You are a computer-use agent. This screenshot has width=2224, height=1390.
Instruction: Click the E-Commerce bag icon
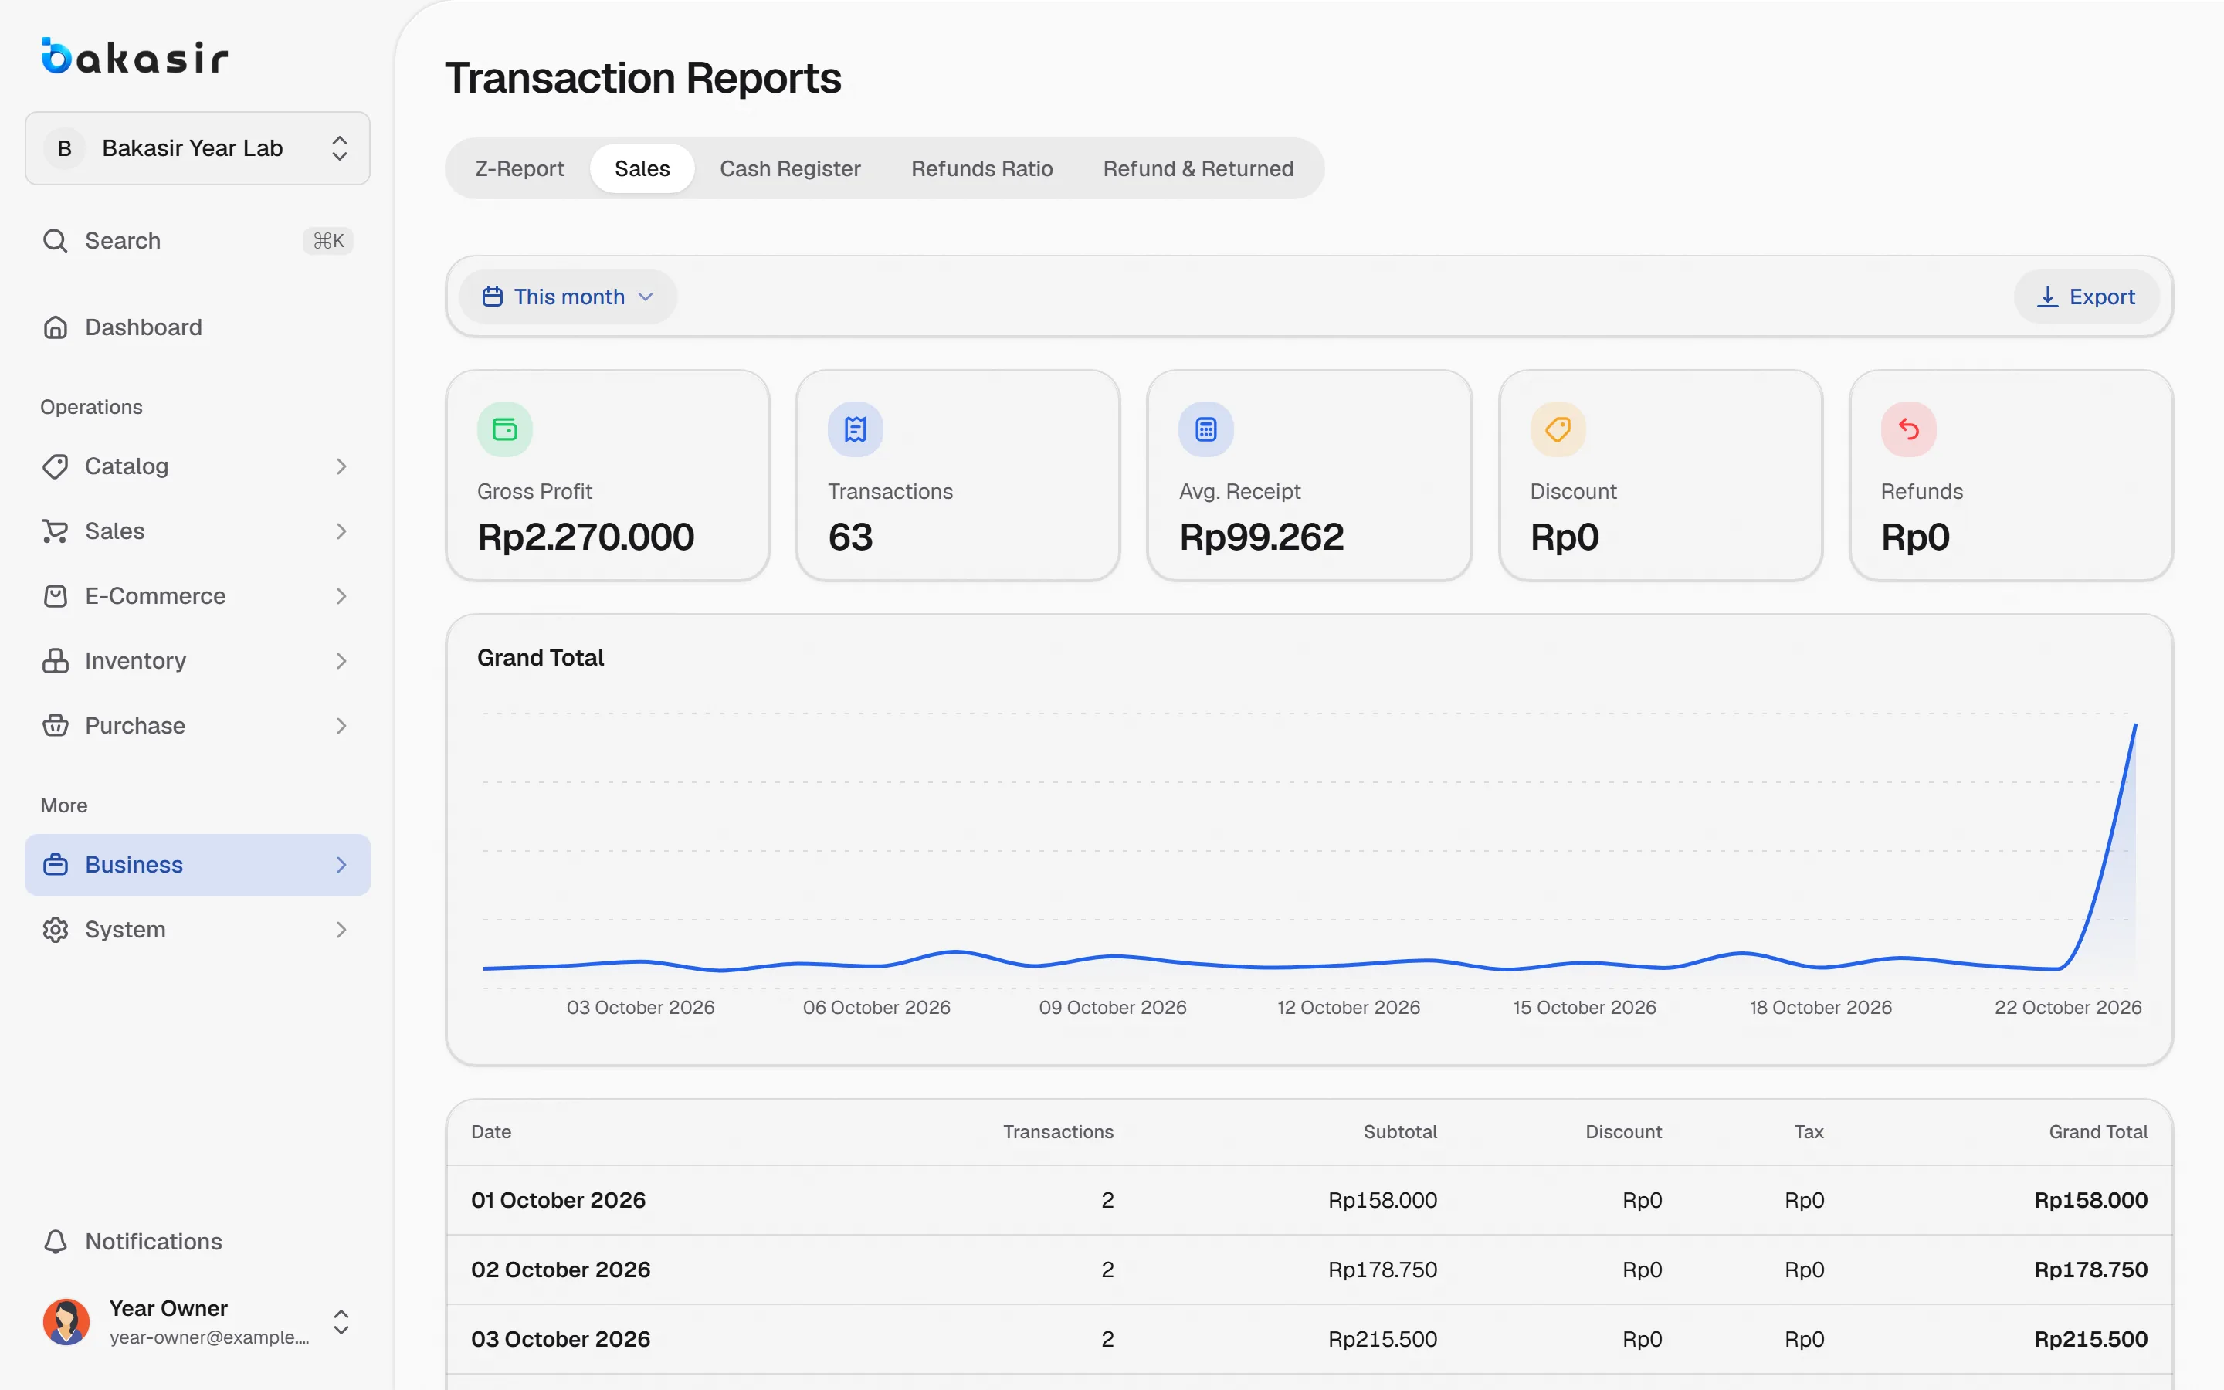point(55,595)
